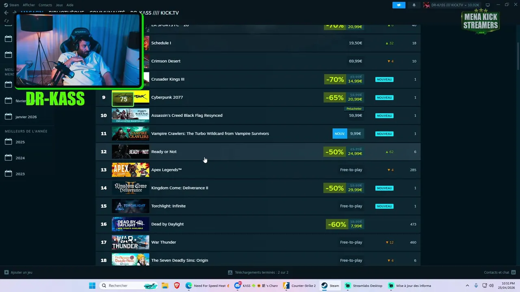This screenshot has width=520, height=292.
Task: Switch to Streamlabs Desktop in the taskbar
Action: 364,286
